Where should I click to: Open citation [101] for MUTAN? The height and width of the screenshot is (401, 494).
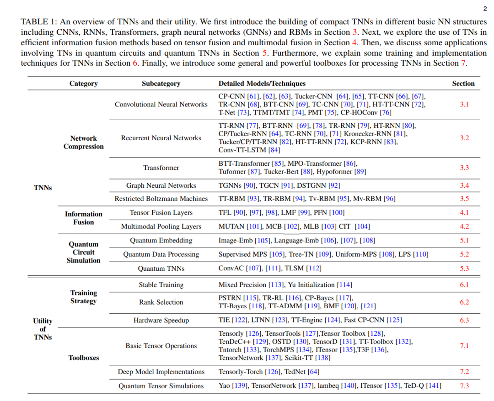click(254, 227)
